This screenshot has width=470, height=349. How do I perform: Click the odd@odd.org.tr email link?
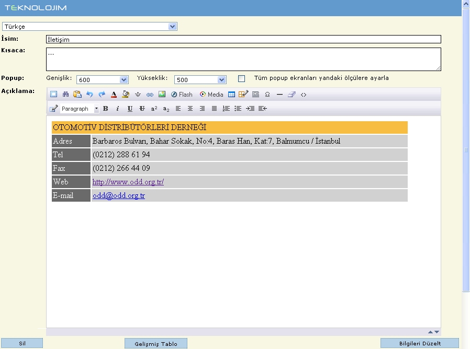tap(119, 195)
